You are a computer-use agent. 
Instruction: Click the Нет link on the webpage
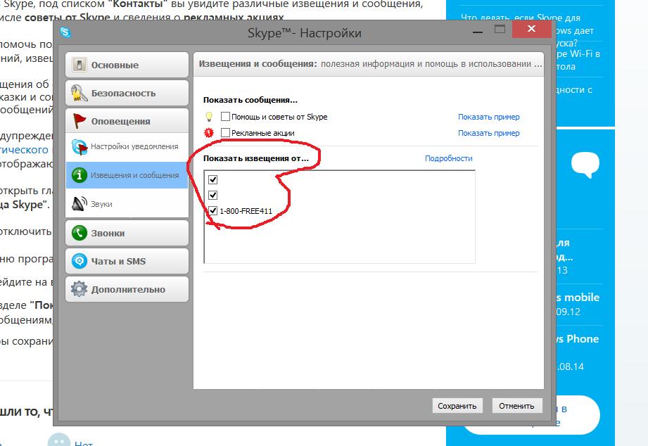[x=84, y=443]
